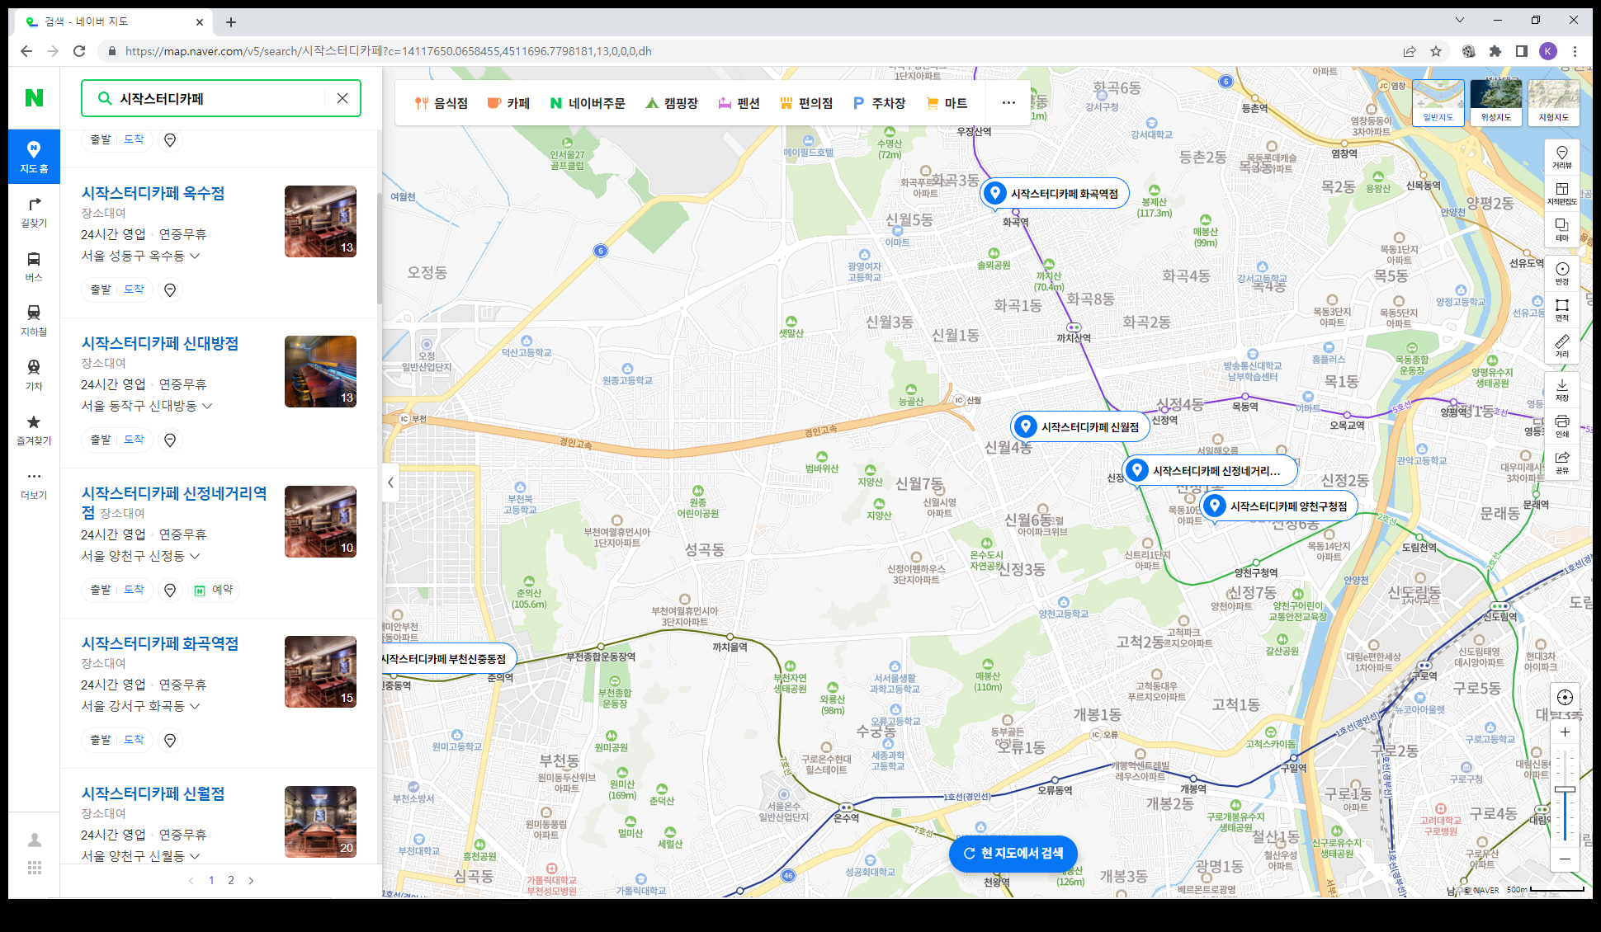The width and height of the screenshot is (1601, 932).
Task: Open 시작스터디카페 신대방점 listing
Action: pos(160,343)
